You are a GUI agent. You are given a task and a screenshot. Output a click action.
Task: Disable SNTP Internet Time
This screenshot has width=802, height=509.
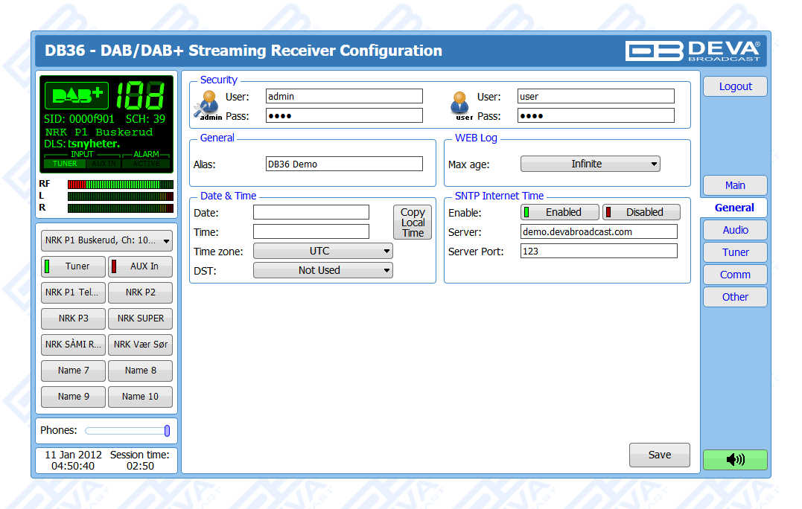(x=641, y=212)
